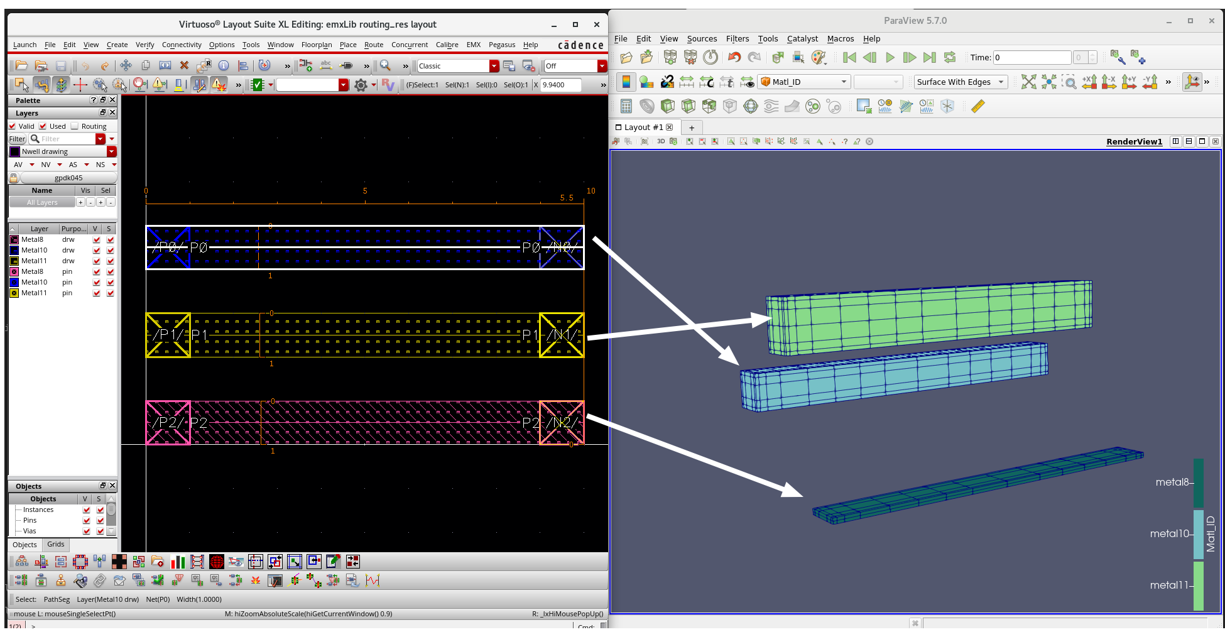1225x632 pixels.
Task: Toggle visibility of Instances in Objects panel
Action: click(86, 509)
